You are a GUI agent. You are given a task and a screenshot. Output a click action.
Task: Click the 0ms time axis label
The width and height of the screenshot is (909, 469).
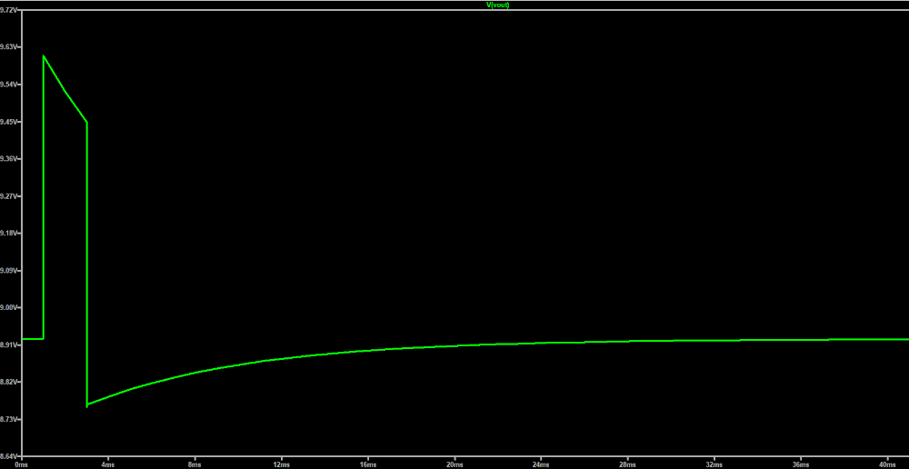point(22,464)
